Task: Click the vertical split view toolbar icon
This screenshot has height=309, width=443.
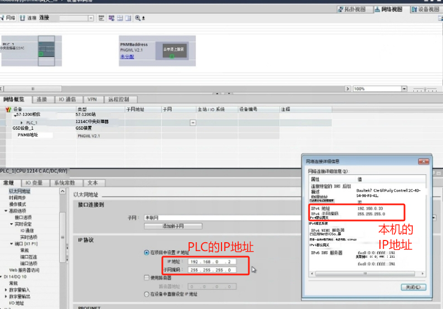Action: [128, 18]
